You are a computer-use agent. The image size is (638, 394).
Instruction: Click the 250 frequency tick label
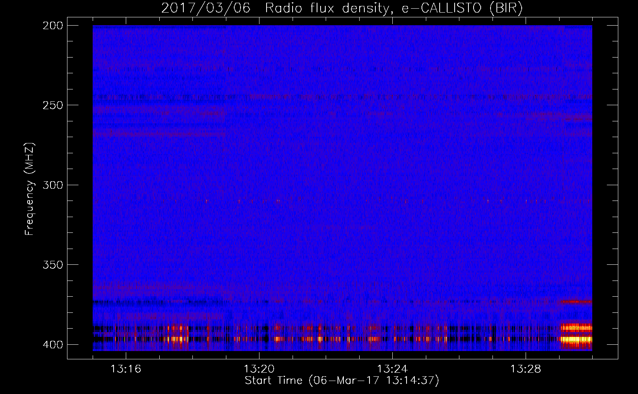[53, 105]
